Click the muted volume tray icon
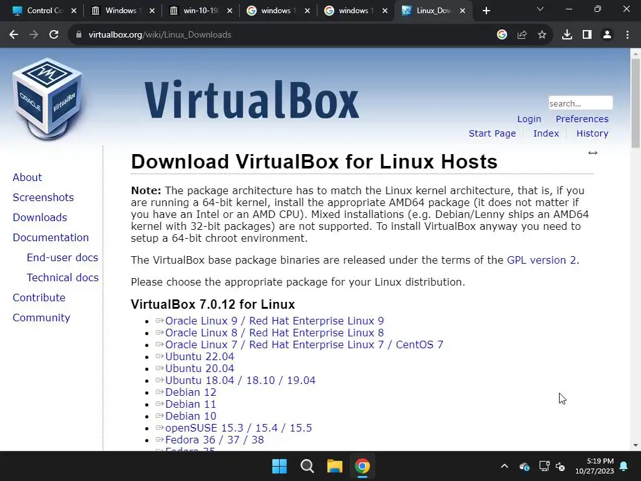Image resolution: width=641 pixels, height=481 pixels. (x=560, y=466)
